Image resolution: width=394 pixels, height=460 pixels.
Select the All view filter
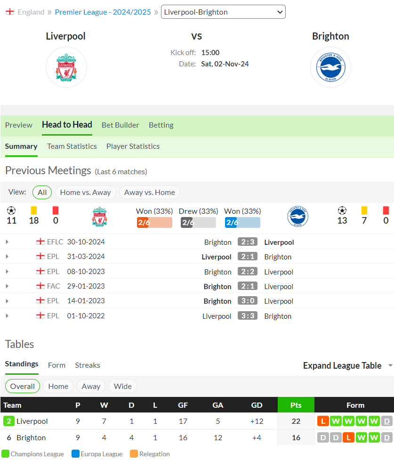42,193
